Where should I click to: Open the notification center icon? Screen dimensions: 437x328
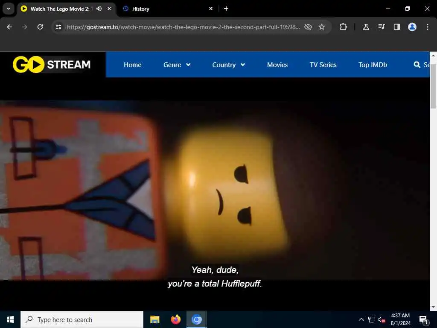423,319
